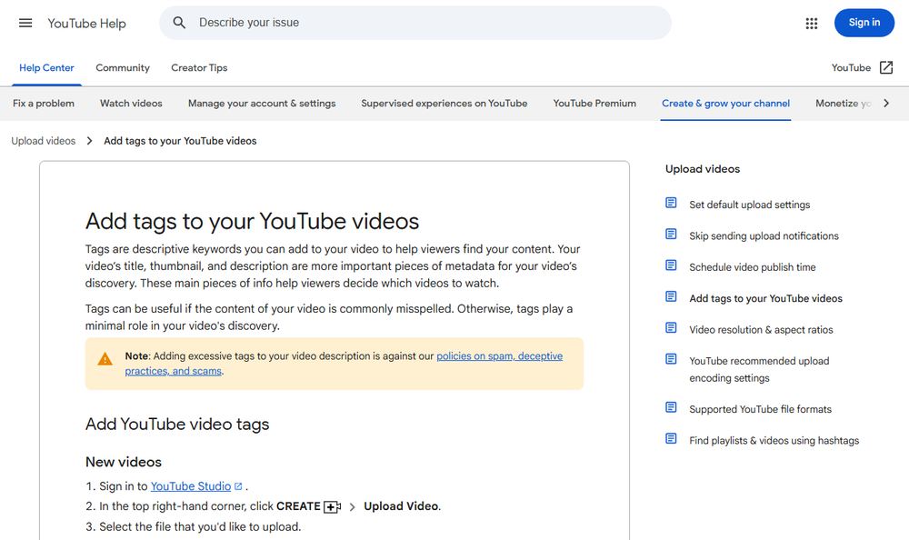The image size is (909, 540).
Task: Open Set default upload settings article
Action: (x=750, y=205)
